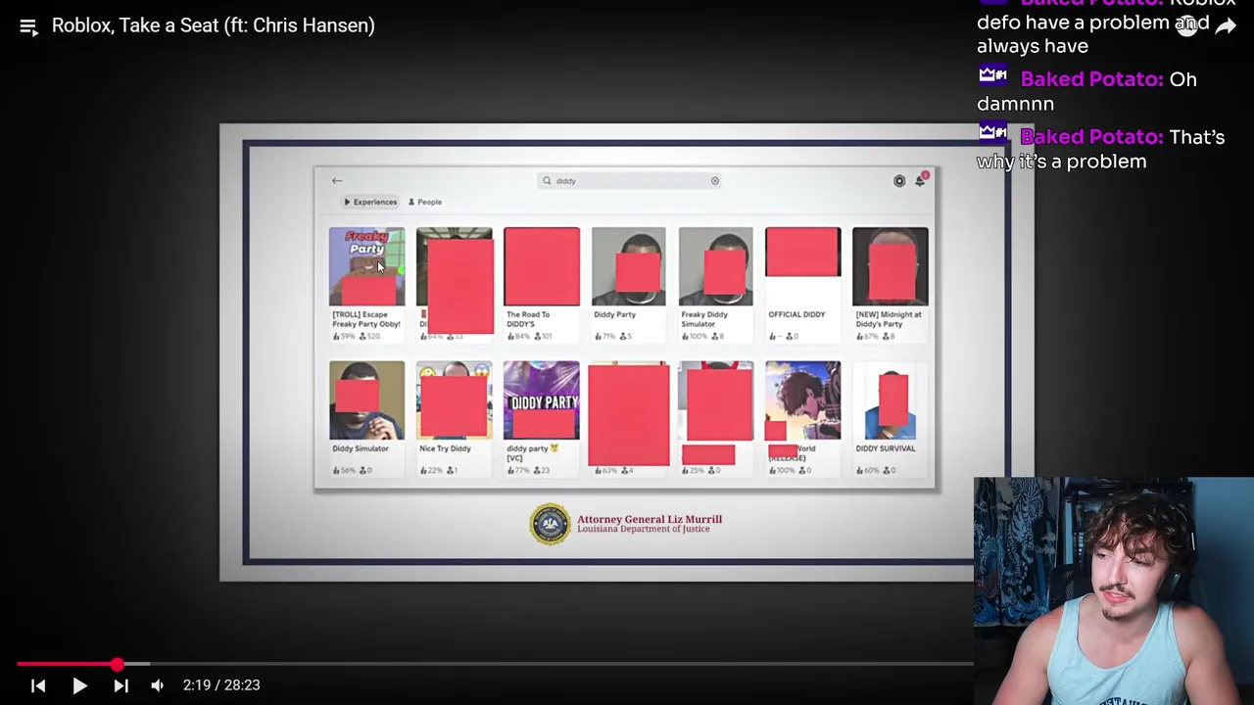Click the Roblox back arrow icon
Viewport: 1254px width, 705px height.
click(x=337, y=180)
